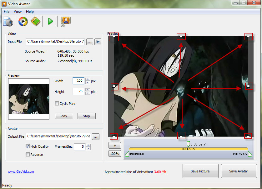Click the bottom-center crop handle
Image resolution: width=262 pixels, height=189 pixels.
pyautogui.click(x=181, y=136)
